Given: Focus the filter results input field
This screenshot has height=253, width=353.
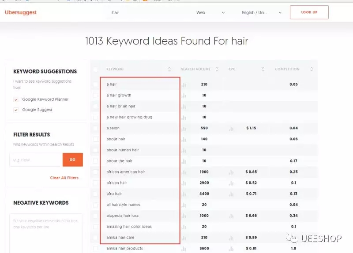Looking at the screenshot, I should pos(36,160).
